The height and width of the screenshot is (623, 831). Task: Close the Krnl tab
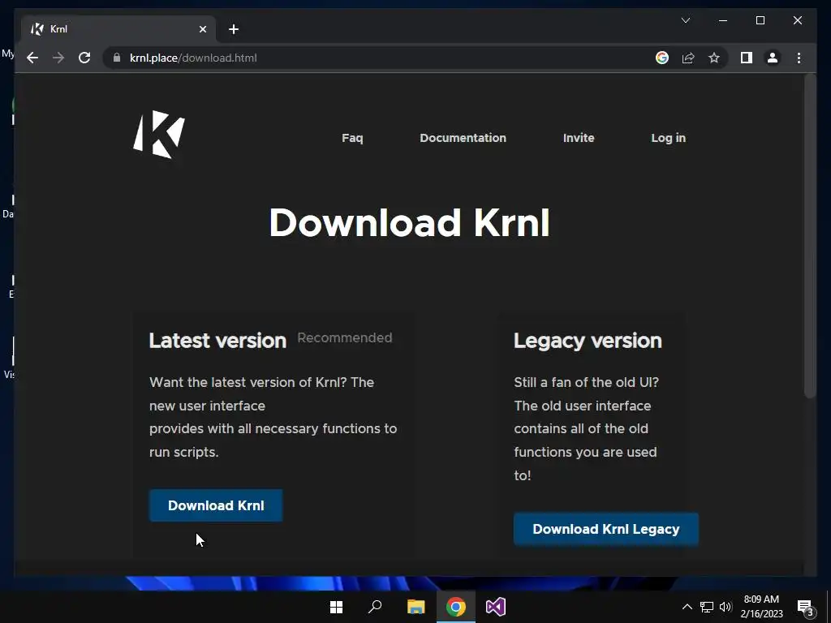click(x=202, y=29)
